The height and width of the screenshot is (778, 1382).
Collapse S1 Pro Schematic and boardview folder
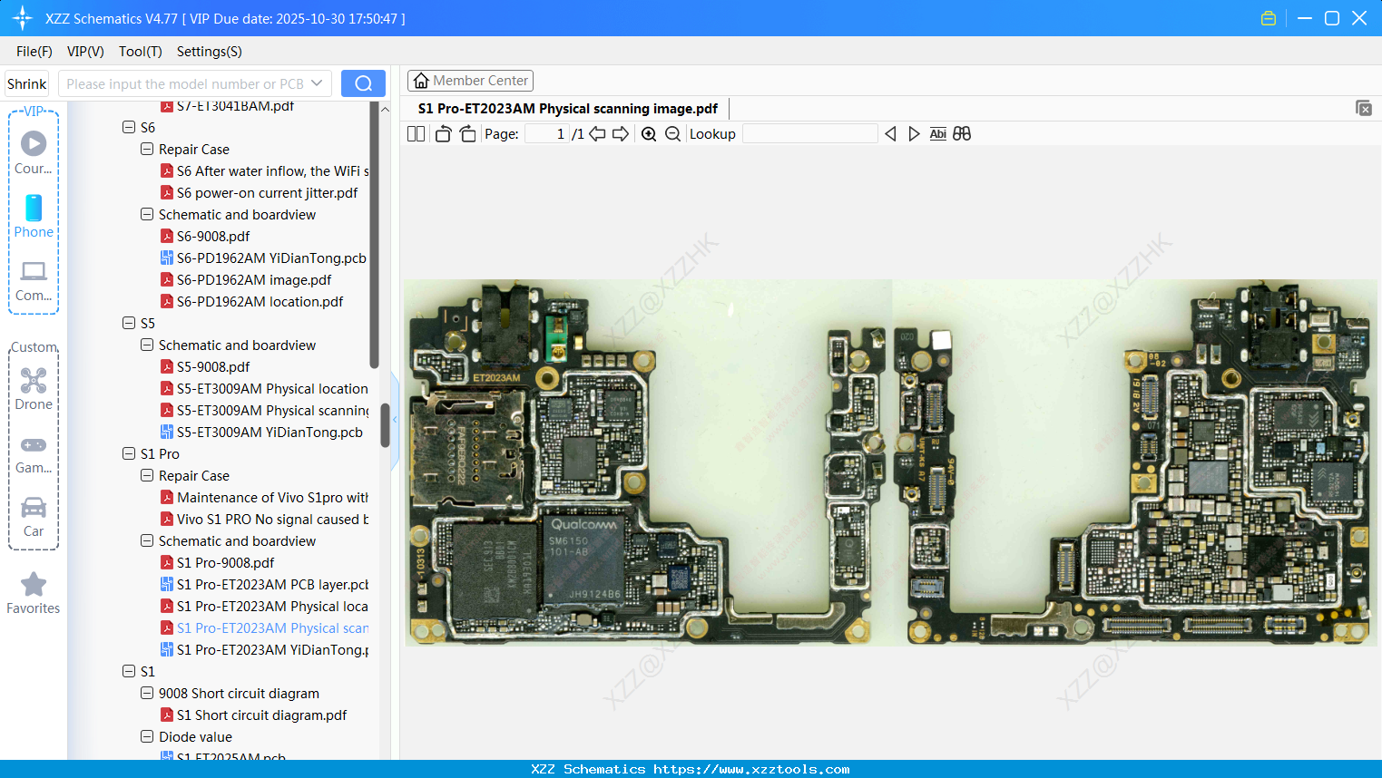tap(147, 540)
